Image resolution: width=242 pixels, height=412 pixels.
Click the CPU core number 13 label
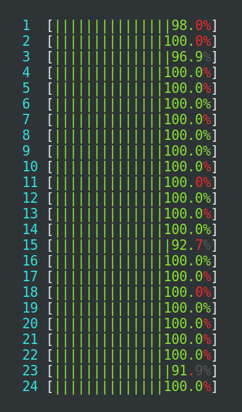point(30,214)
